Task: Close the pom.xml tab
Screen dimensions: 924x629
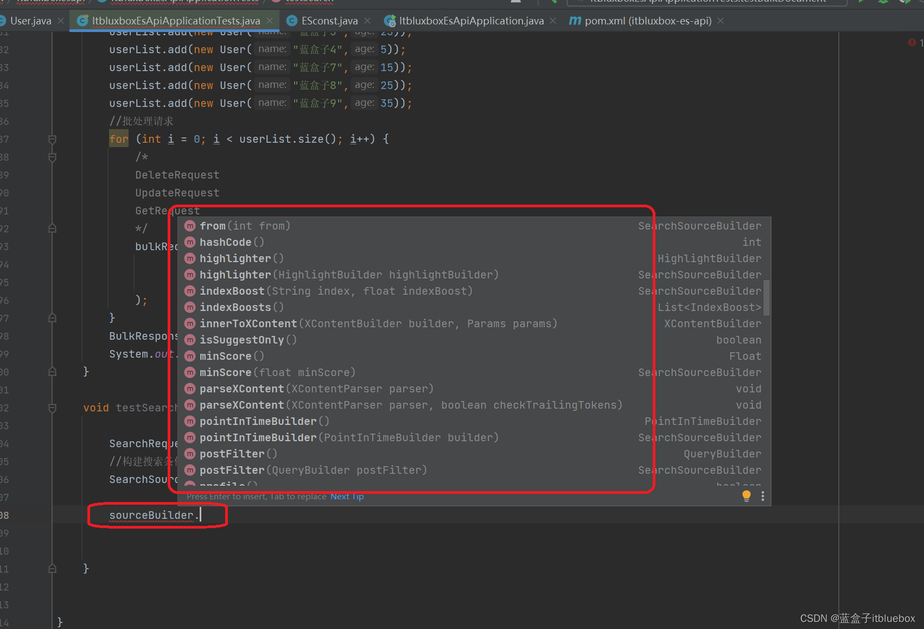Action: pos(721,21)
